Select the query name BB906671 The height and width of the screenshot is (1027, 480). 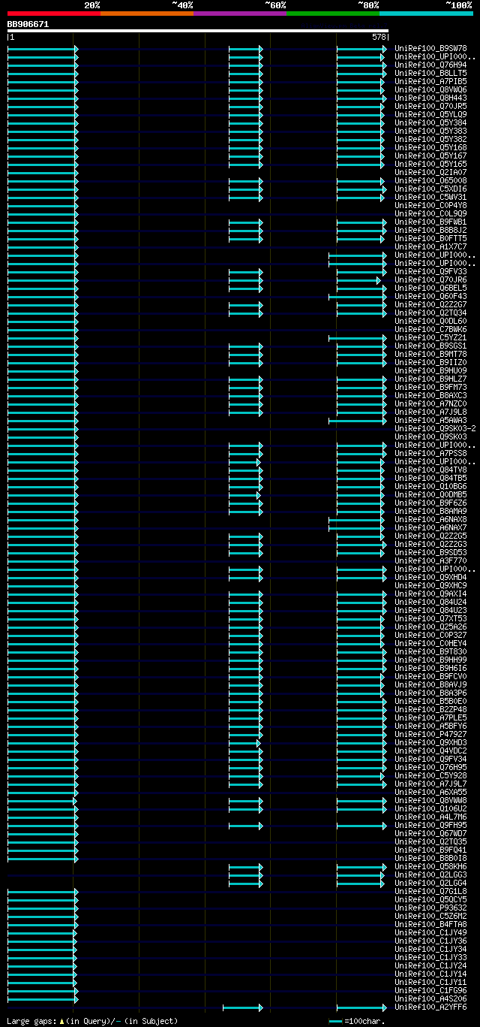click(28, 24)
